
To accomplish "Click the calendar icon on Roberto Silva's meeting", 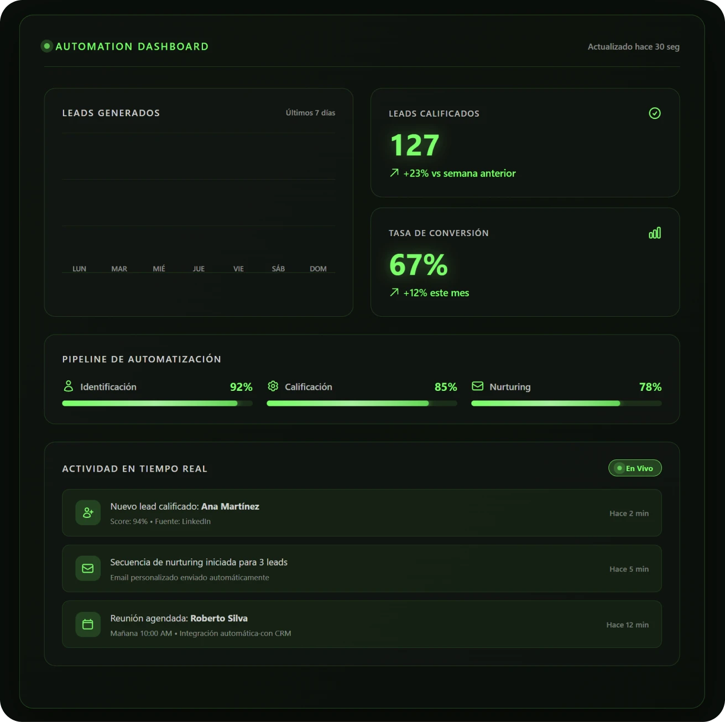I will [x=87, y=624].
